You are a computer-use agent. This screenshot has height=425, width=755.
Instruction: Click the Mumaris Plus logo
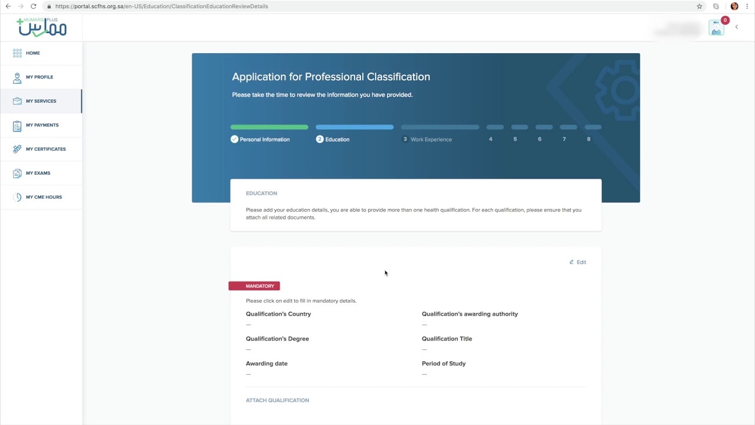click(x=42, y=27)
